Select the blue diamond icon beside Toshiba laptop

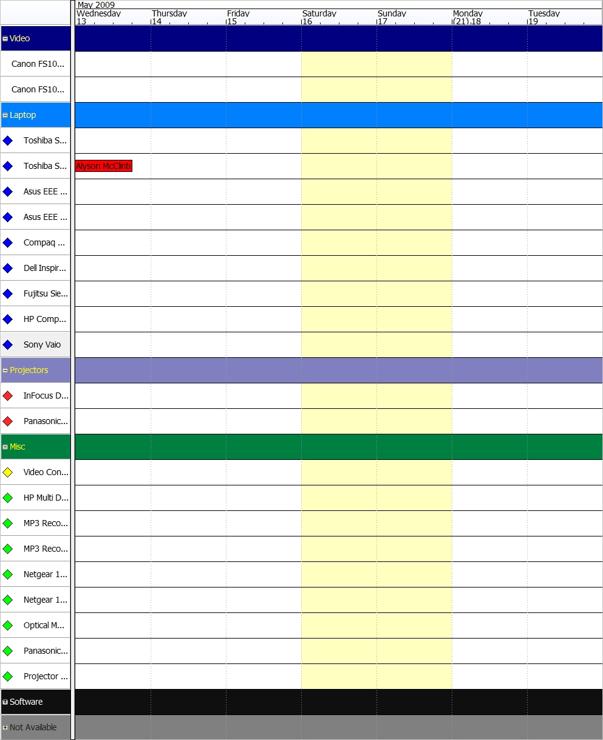(x=7, y=140)
